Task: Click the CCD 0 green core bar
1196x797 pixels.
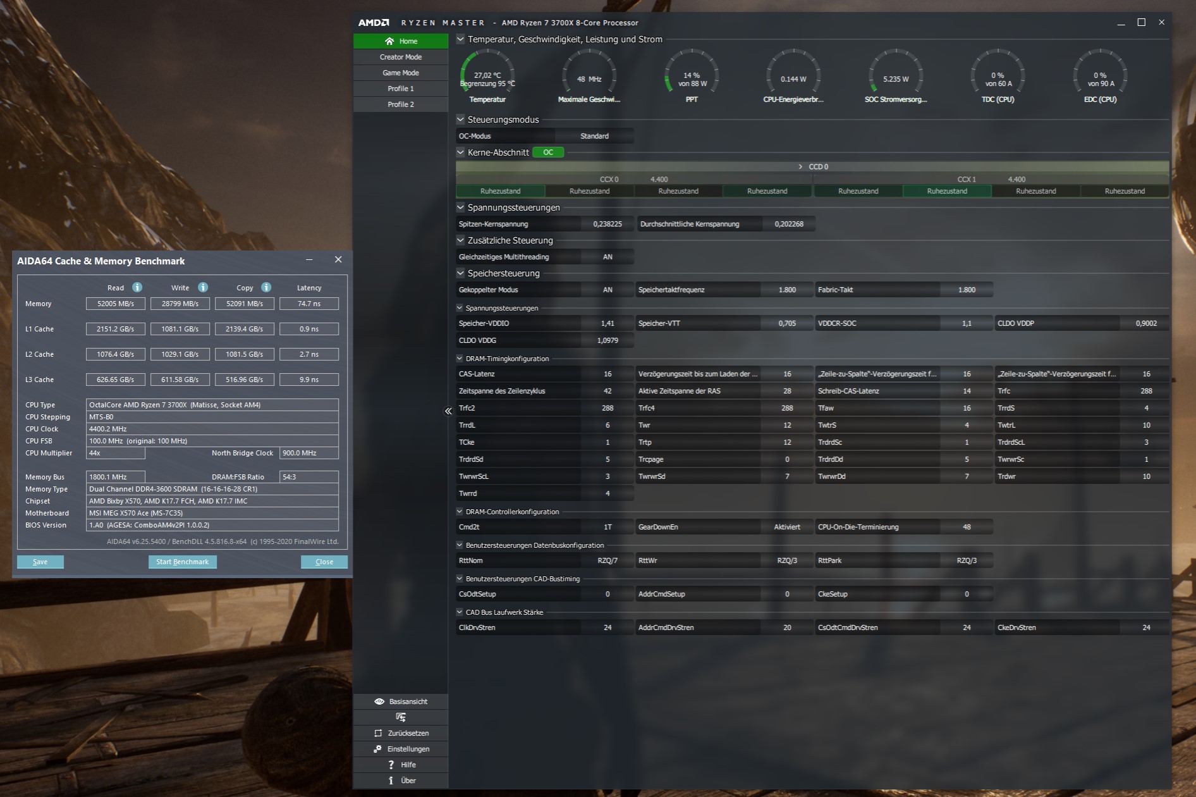Action: click(x=812, y=167)
